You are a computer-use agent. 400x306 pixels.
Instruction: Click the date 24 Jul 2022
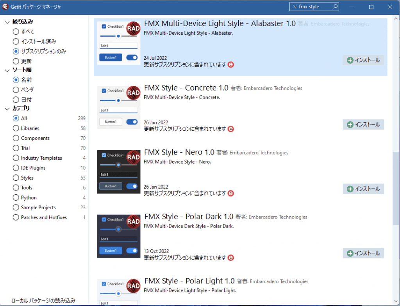pos(155,58)
